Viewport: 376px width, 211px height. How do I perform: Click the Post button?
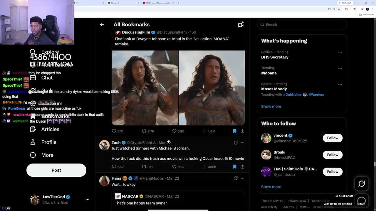pyautogui.click(x=56, y=170)
